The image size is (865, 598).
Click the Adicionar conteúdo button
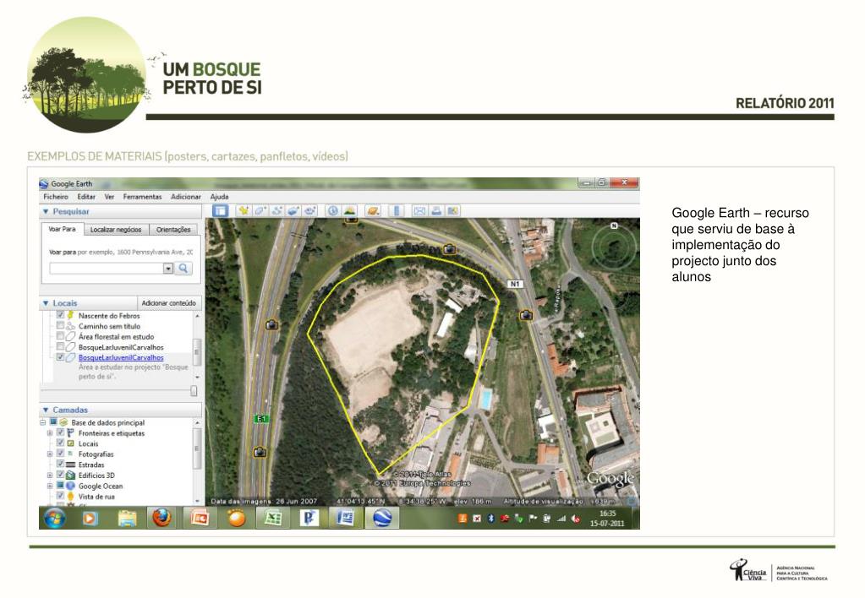[x=168, y=302]
